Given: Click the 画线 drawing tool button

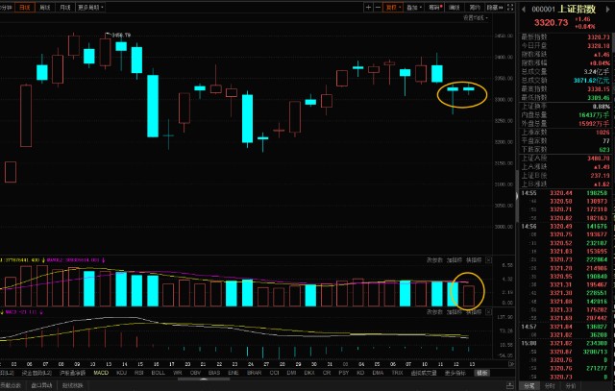Looking at the screenshot, I should (x=455, y=7).
